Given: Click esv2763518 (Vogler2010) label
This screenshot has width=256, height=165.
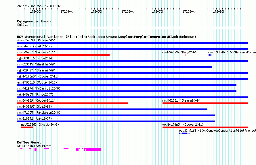Looking at the screenshot, I should click(37, 82).
